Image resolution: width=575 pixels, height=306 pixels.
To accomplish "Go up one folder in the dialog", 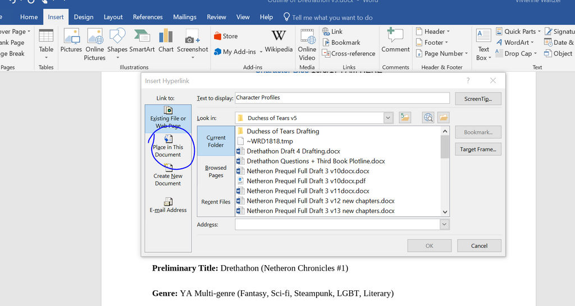I will pyautogui.click(x=405, y=118).
